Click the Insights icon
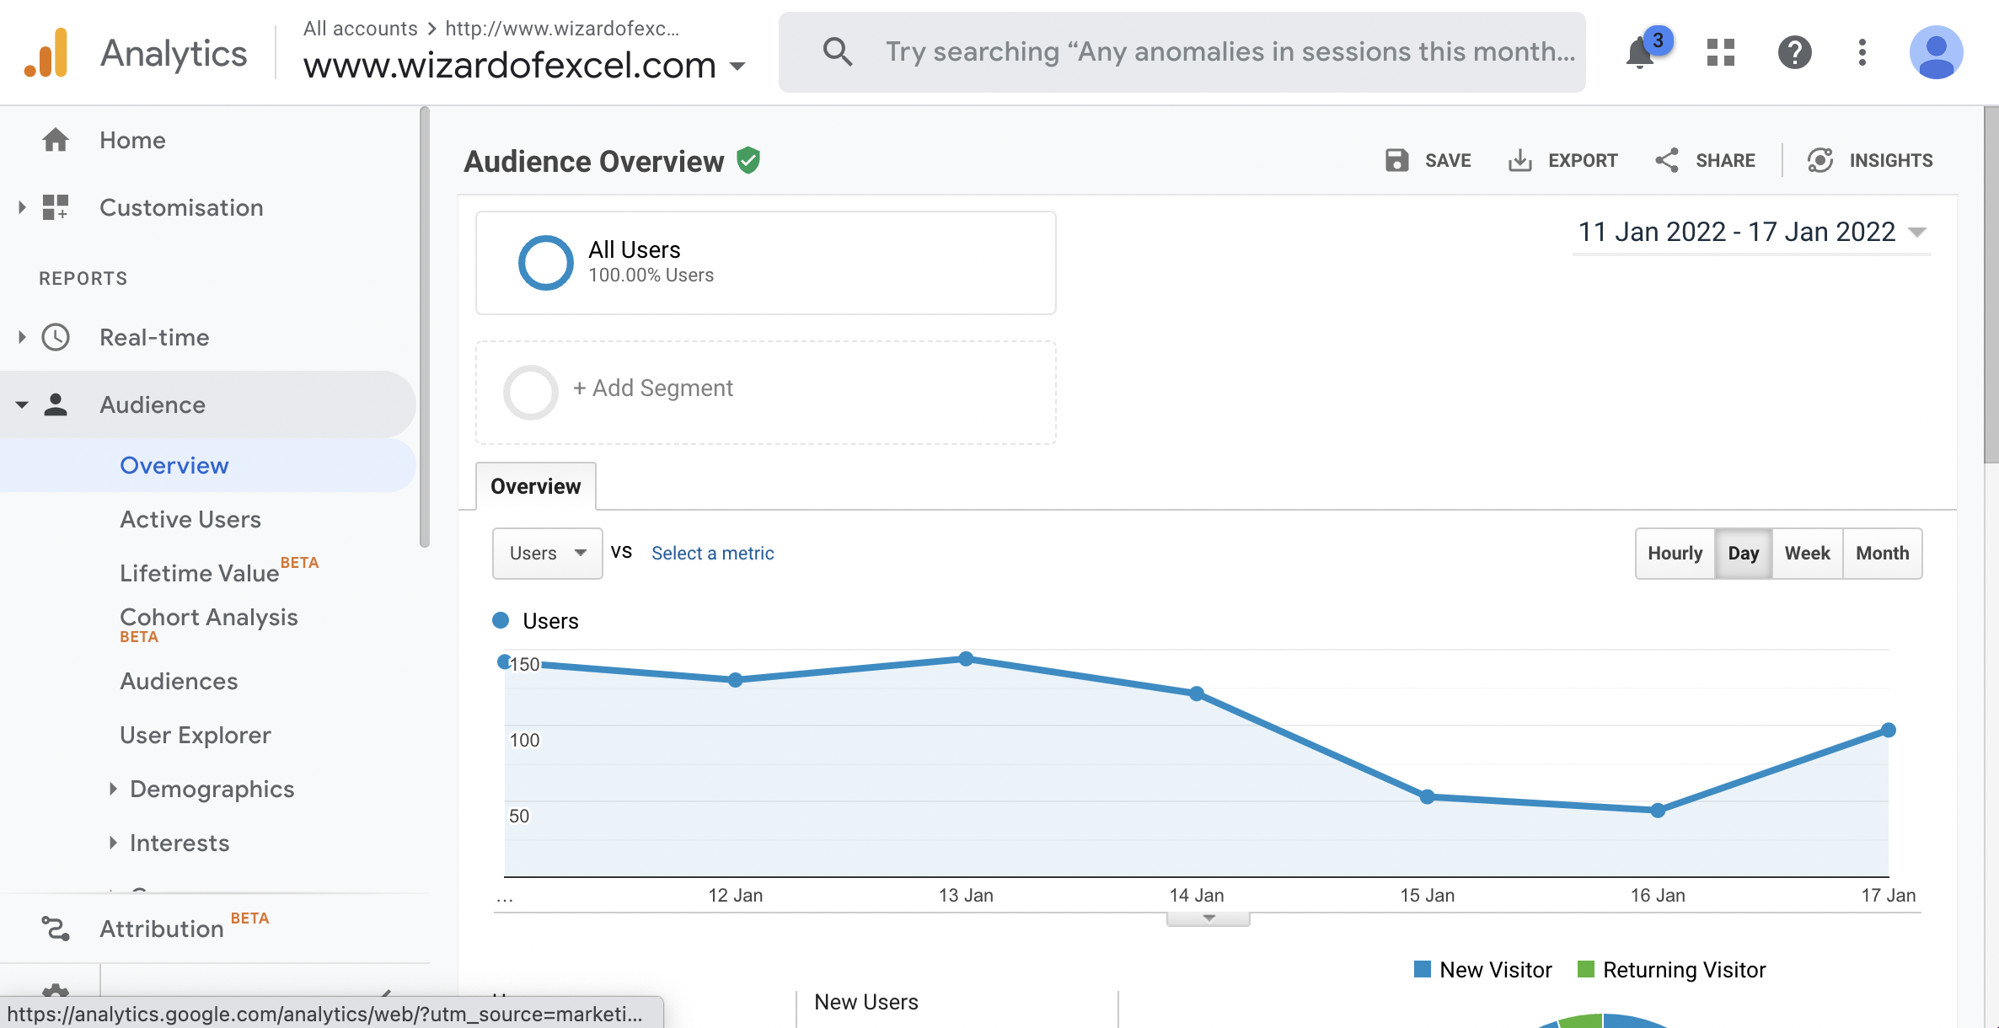 coord(1820,160)
